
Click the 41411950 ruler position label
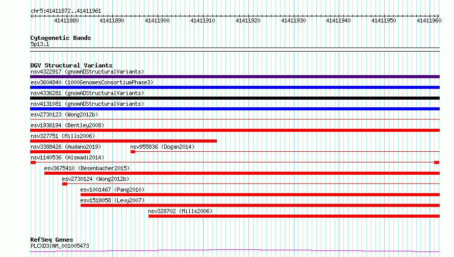coord(384,20)
